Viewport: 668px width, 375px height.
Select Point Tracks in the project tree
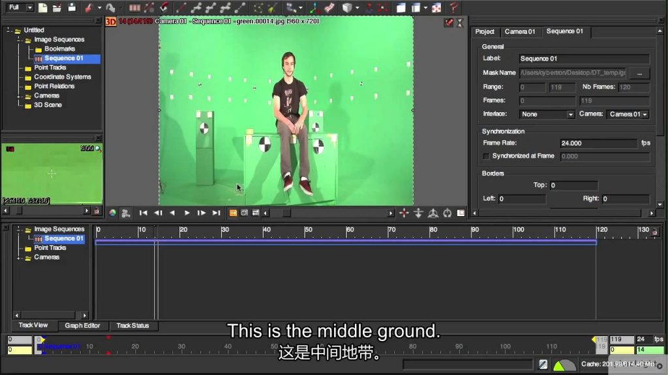[x=50, y=68]
